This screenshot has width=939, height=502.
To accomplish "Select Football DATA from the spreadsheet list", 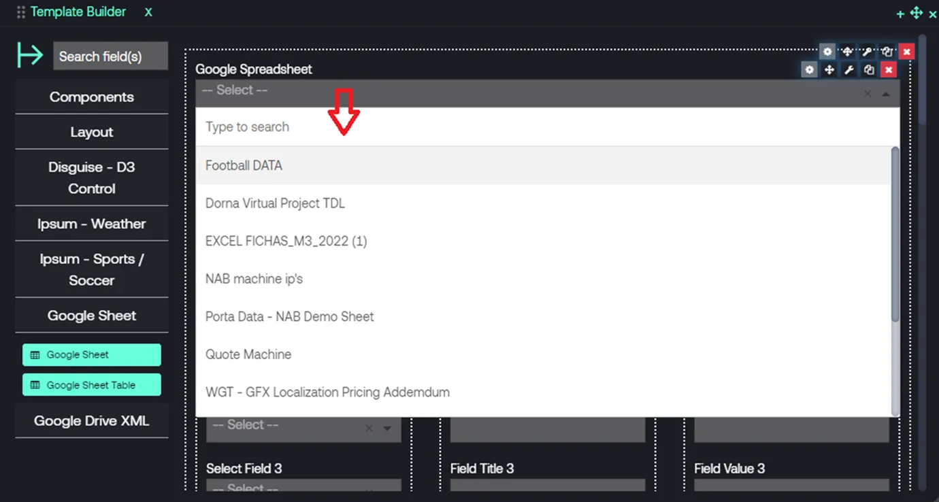I will click(244, 165).
